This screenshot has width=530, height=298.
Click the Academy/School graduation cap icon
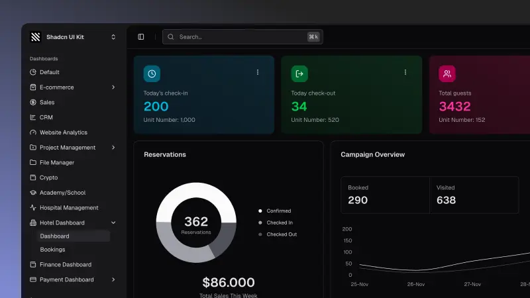32,193
